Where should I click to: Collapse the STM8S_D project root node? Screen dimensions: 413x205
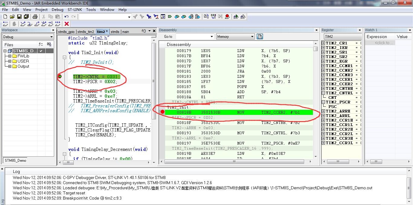tap(5, 51)
